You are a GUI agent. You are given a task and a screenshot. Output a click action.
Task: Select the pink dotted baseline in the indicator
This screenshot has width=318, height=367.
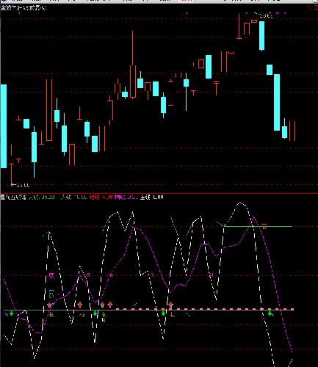click(x=205, y=309)
